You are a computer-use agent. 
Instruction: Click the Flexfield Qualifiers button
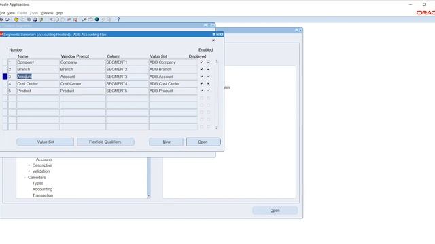pyautogui.click(x=105, y=142)
